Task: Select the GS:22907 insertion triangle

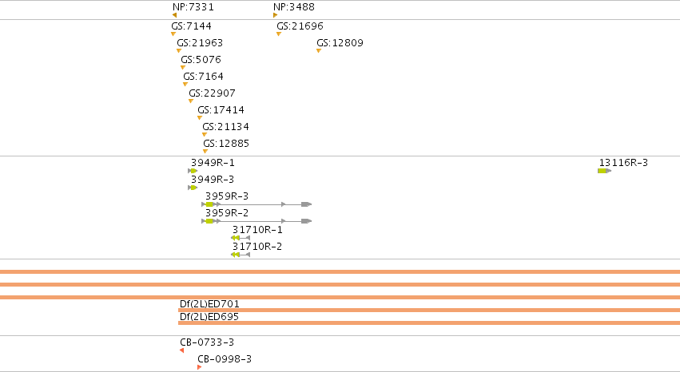Action: tap(191, 101)
